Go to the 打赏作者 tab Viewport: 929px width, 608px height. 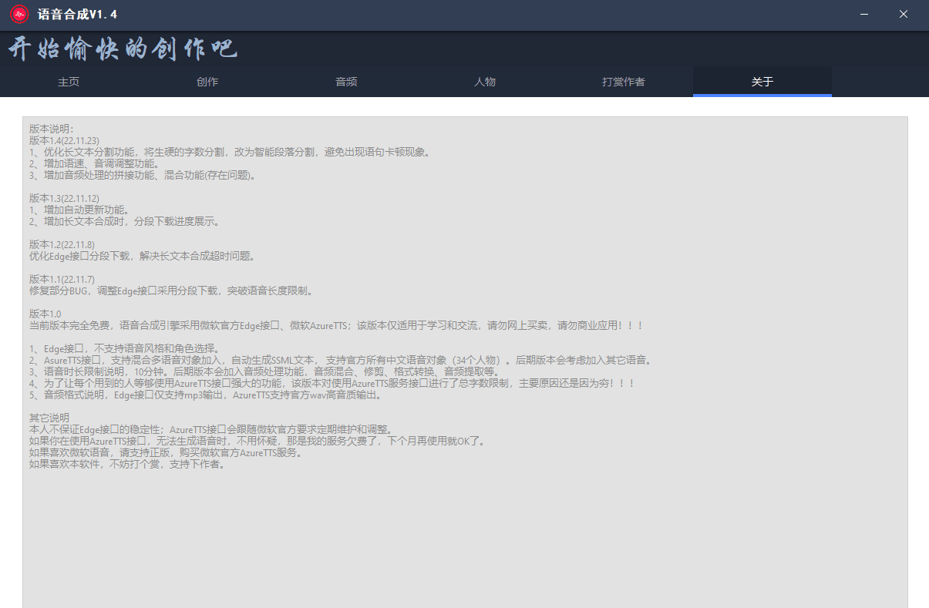pos(623,81)
